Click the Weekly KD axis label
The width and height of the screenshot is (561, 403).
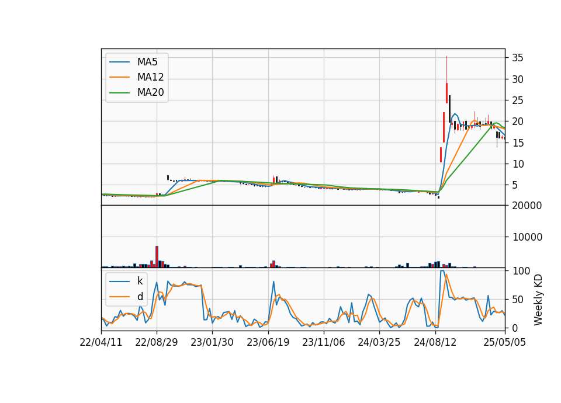(538, 300)
